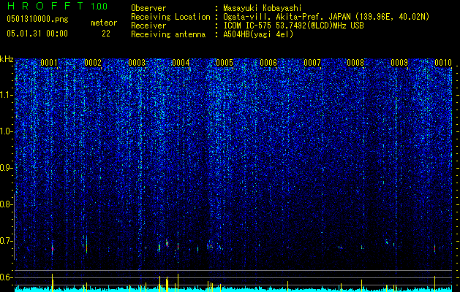Click the 0002 minute marker
Image resolution: width=460 pixels, height=292 pixels.
93,63
